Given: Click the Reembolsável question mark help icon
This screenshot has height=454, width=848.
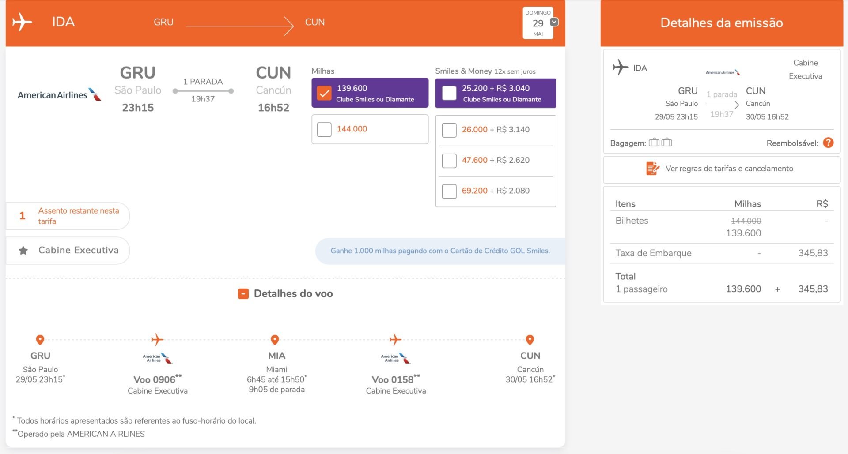Looking at the screenshot, I should point(829,143).
